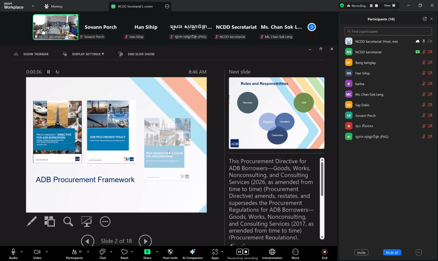Image resolution: width=438 pixels, height=261 pixels.
Task: Switch to the Meeting tab
Action: 53,6
